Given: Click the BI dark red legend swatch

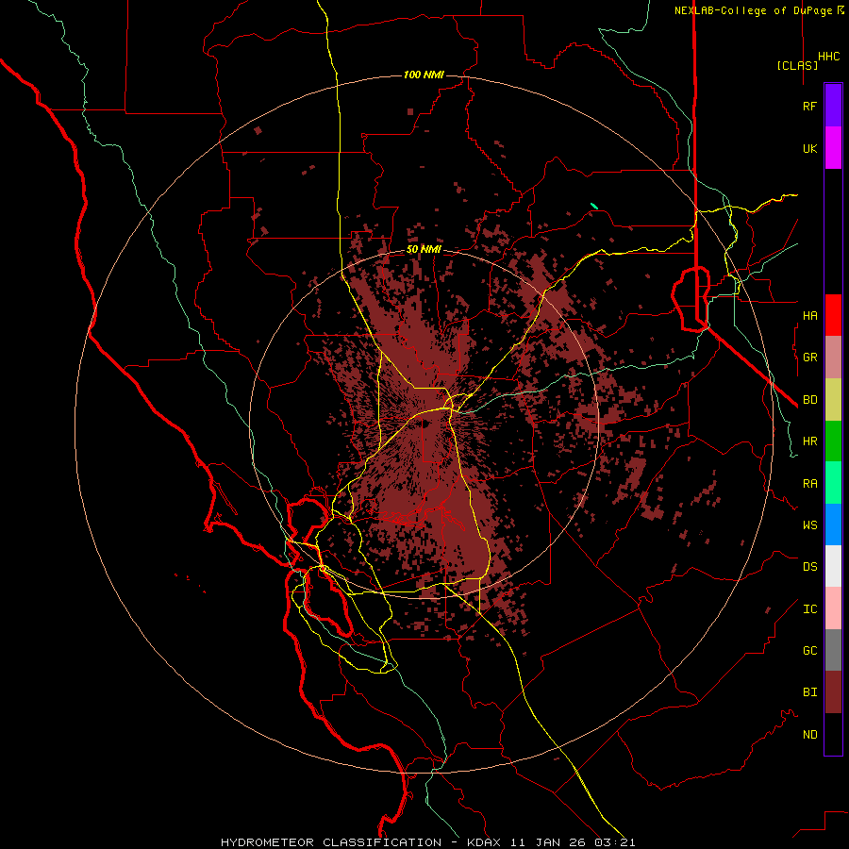Looking at the screenshot, I should tap(833, 692).
